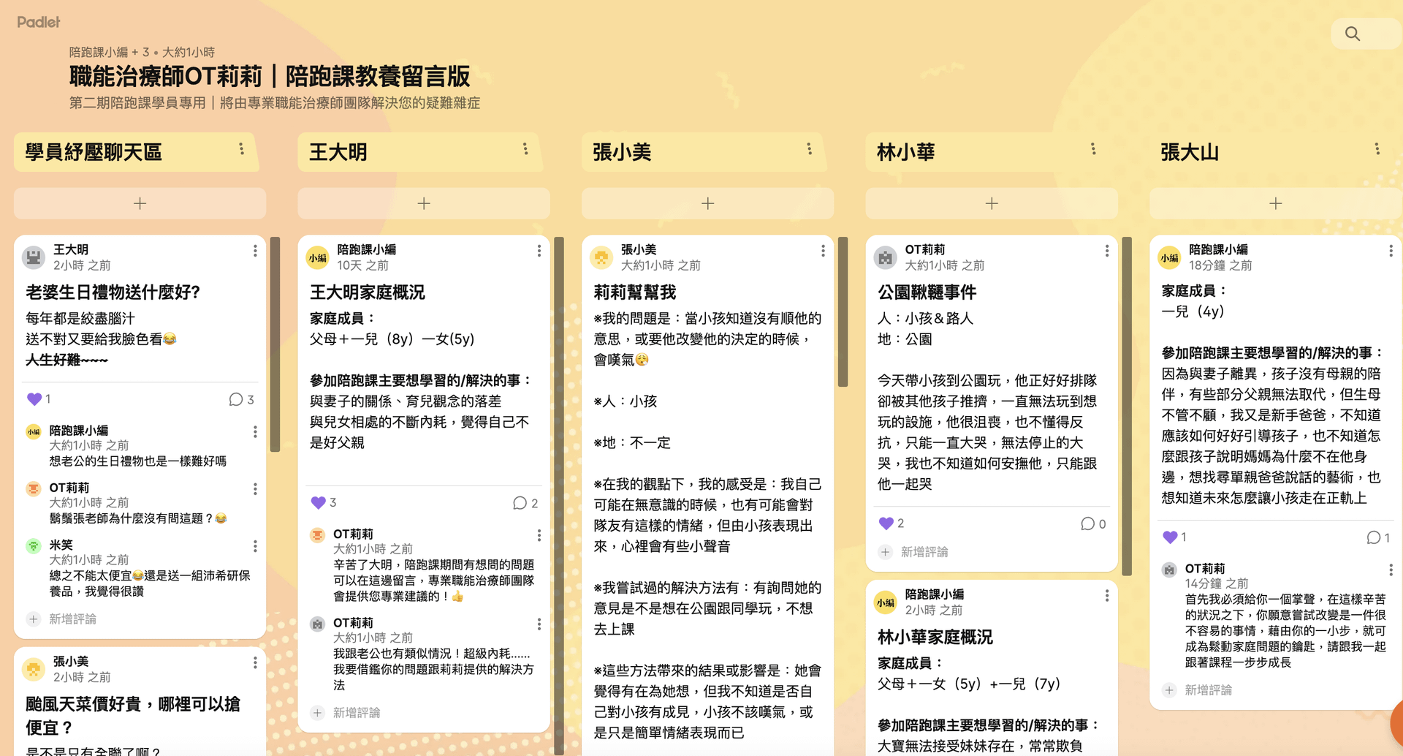Viewport: 1403px width, 756px height.
Task: Click 新增評論 under 公園鞦韆事件 post
Action: tap(924, 552)
